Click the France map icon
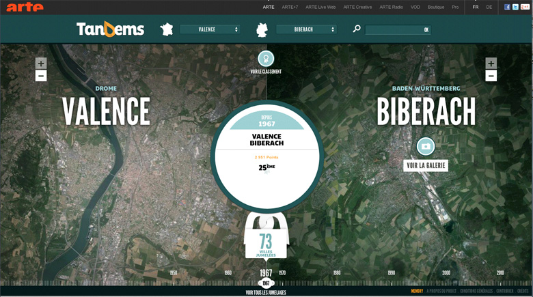 (x=167, y=29)
